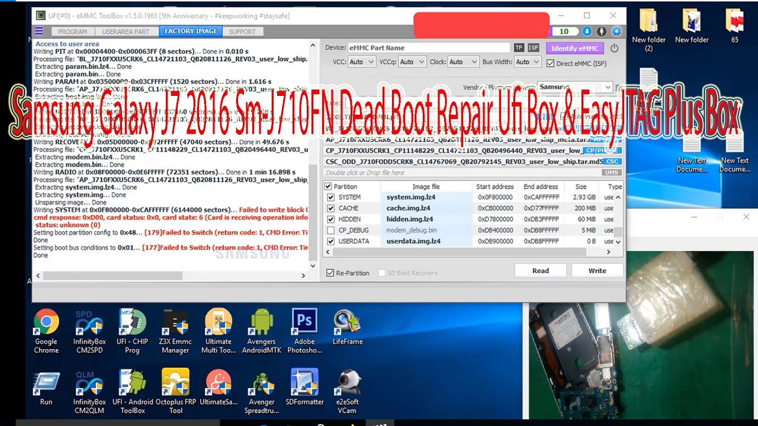
Task: Open the VCCq voltage dropdown
Action: [412, 62]
